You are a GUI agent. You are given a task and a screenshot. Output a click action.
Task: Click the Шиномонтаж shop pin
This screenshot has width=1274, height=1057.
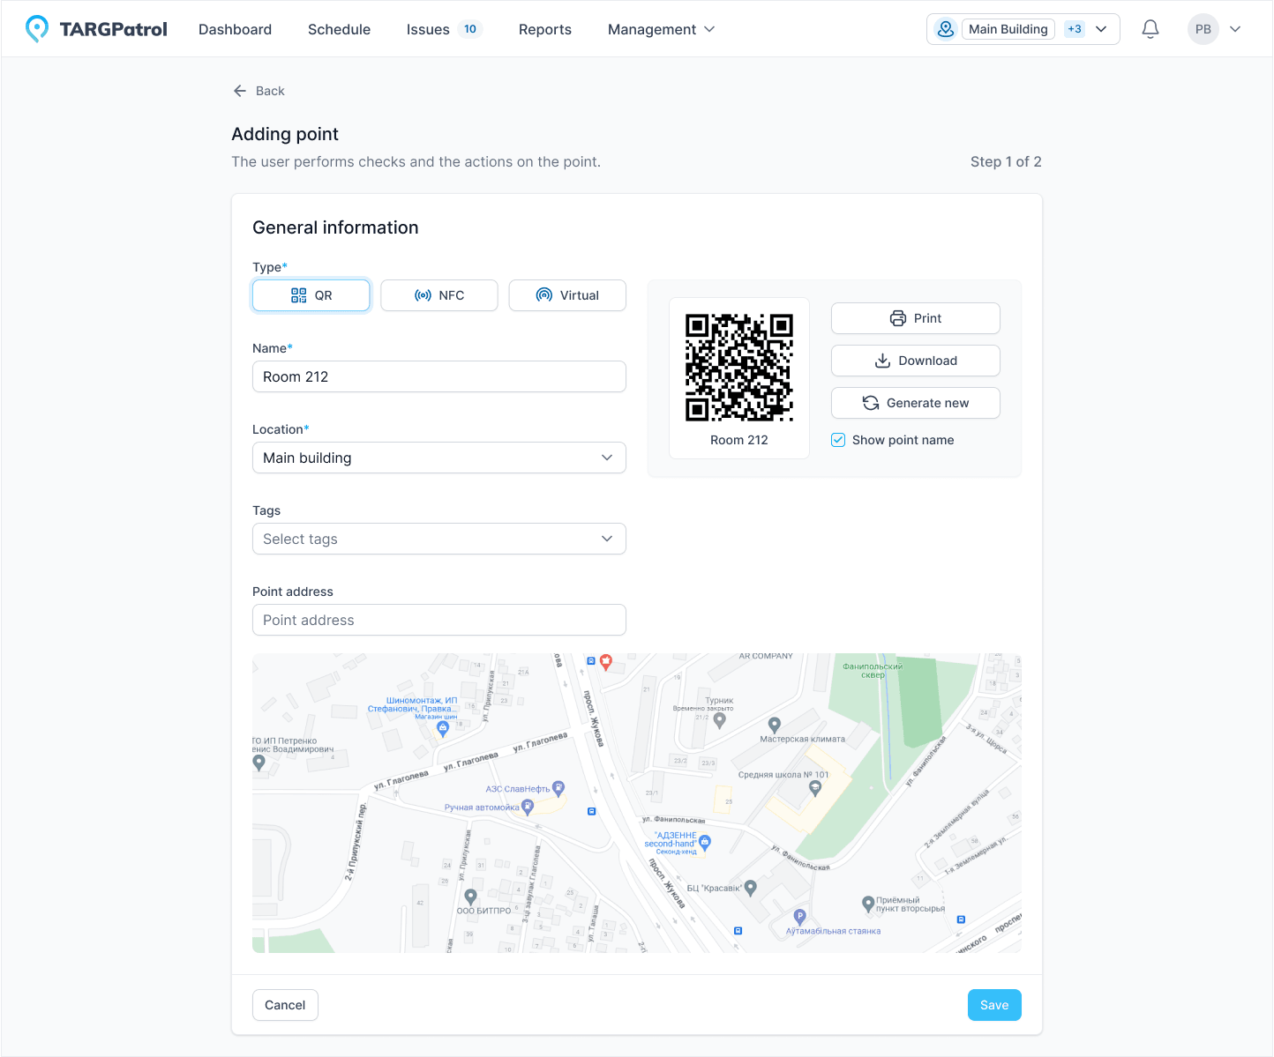pyautogui.click(x=444, y=728)
